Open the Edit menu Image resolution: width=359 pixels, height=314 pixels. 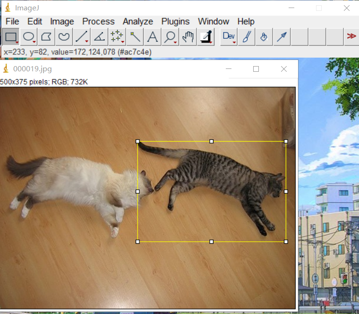(34, 22)
